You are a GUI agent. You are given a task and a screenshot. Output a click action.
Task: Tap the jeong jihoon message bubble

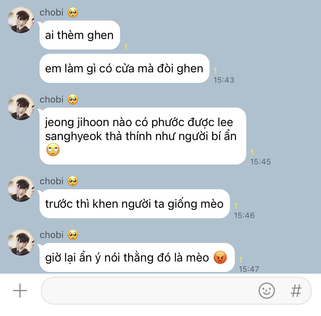point(143,136)
